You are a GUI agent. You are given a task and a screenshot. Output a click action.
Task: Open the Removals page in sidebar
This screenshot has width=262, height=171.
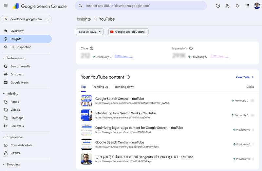26,126
